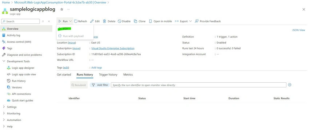Viewport: 309px width, 130px height.
Task: Click the run identifier input field
Action: (198, 85)
